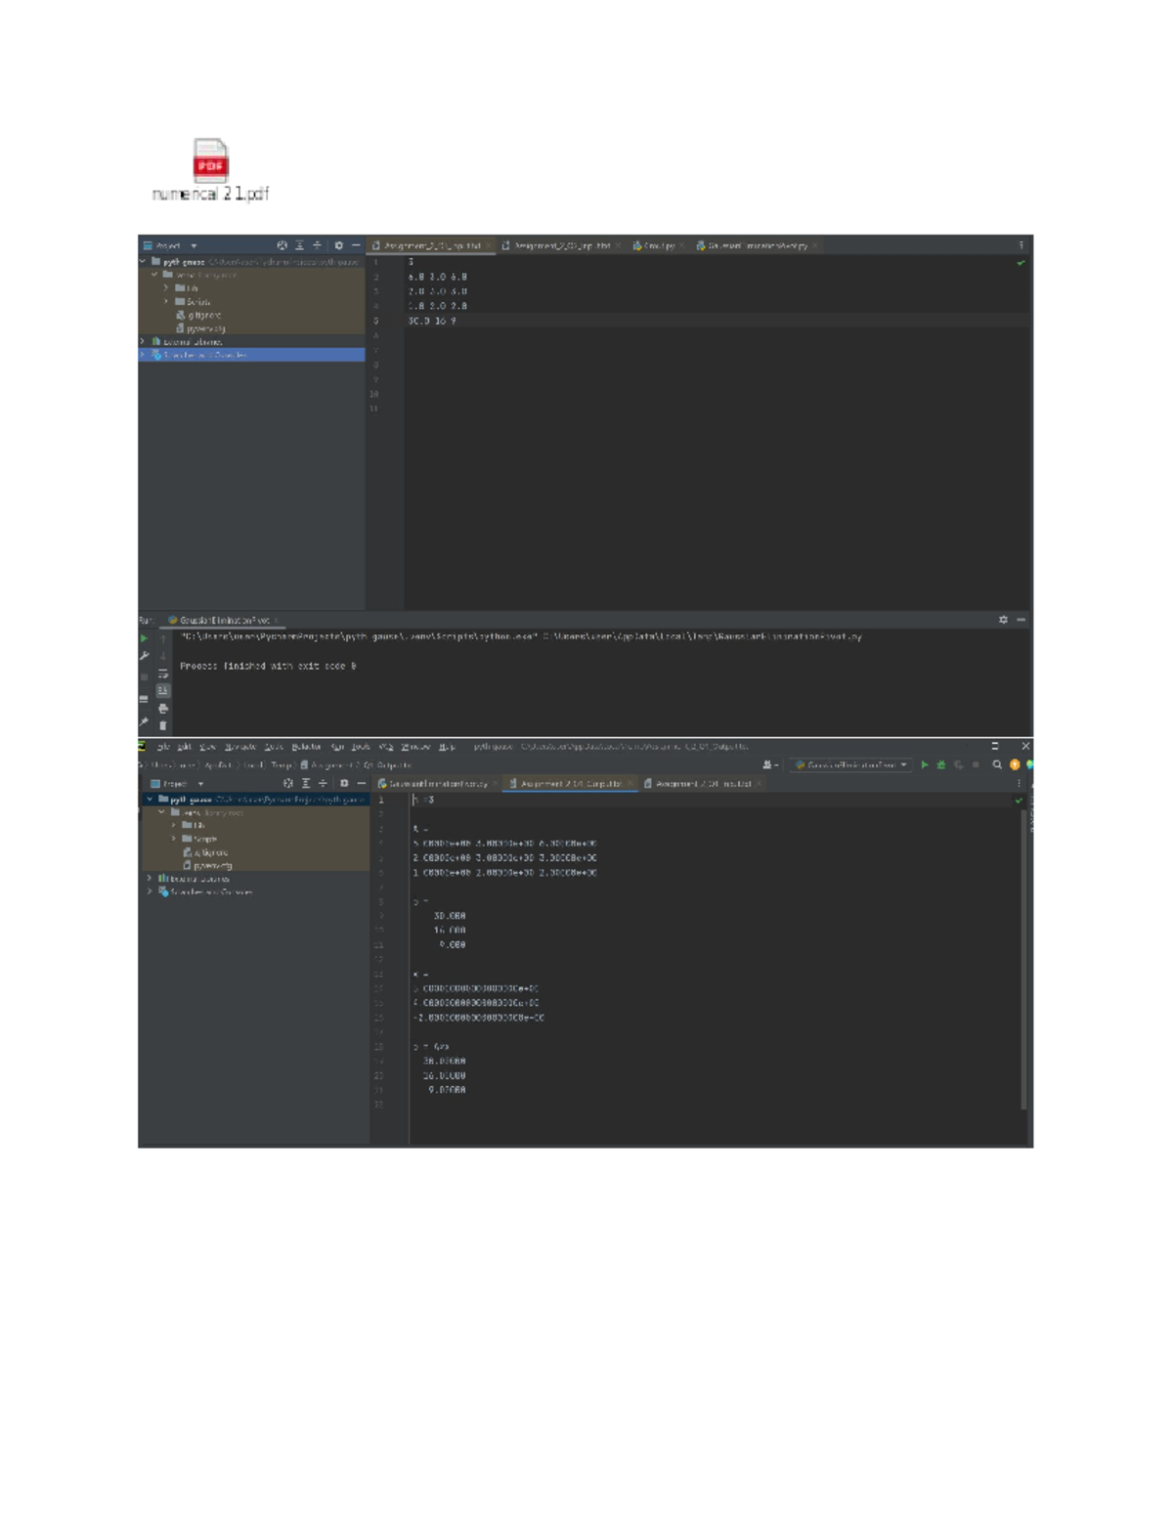Click the Search Everywhere magnifier icon
This screenshot has height=1518, width=1173.
997,764
